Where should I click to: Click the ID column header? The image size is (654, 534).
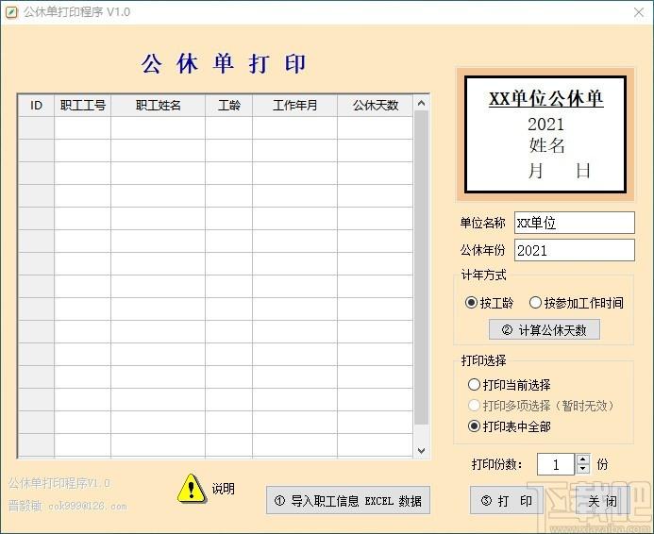(36, 105)
